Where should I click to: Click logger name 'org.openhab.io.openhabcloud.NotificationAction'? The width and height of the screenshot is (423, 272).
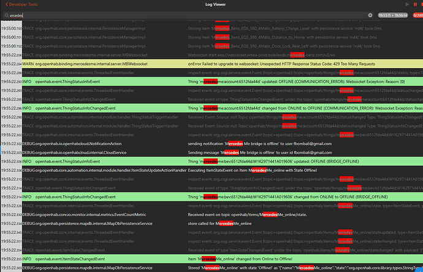tap(78, 144)
